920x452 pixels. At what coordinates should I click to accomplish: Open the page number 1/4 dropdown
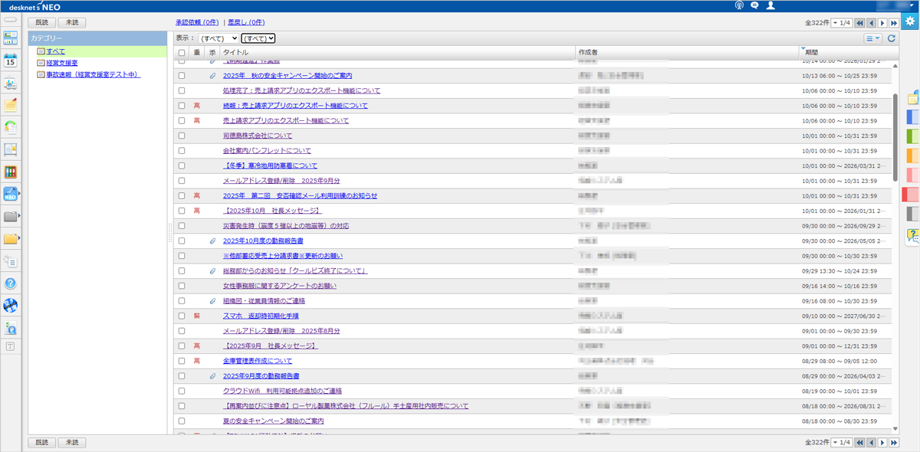point(841,24)
